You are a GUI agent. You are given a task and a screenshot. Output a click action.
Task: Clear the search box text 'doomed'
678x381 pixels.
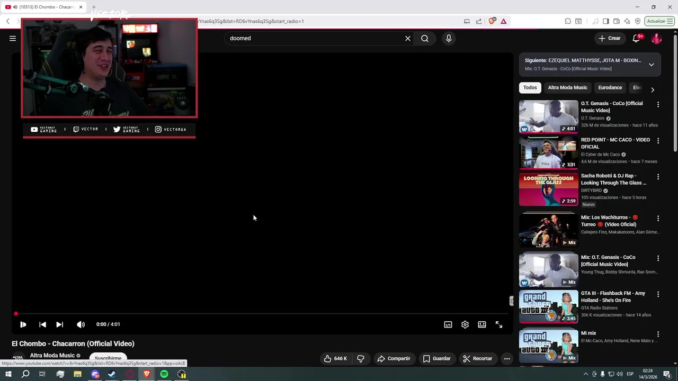[408, 38]
